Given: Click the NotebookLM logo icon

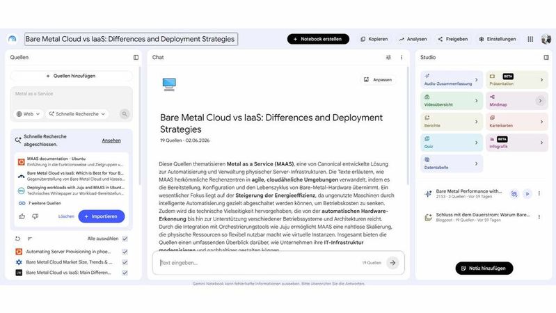Looking at the screenshot, I should coord(13,39).
